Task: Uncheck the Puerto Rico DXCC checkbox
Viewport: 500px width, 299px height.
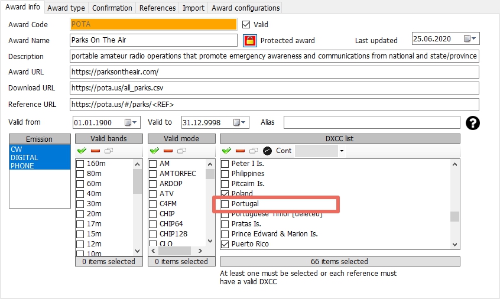Action: pyautogui.click(x=225, y=244)
